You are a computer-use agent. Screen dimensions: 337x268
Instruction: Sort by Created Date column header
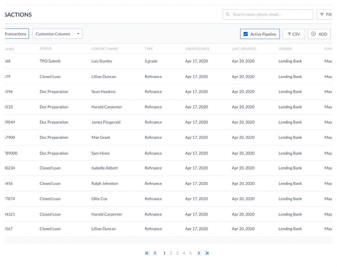click(197, 49)
